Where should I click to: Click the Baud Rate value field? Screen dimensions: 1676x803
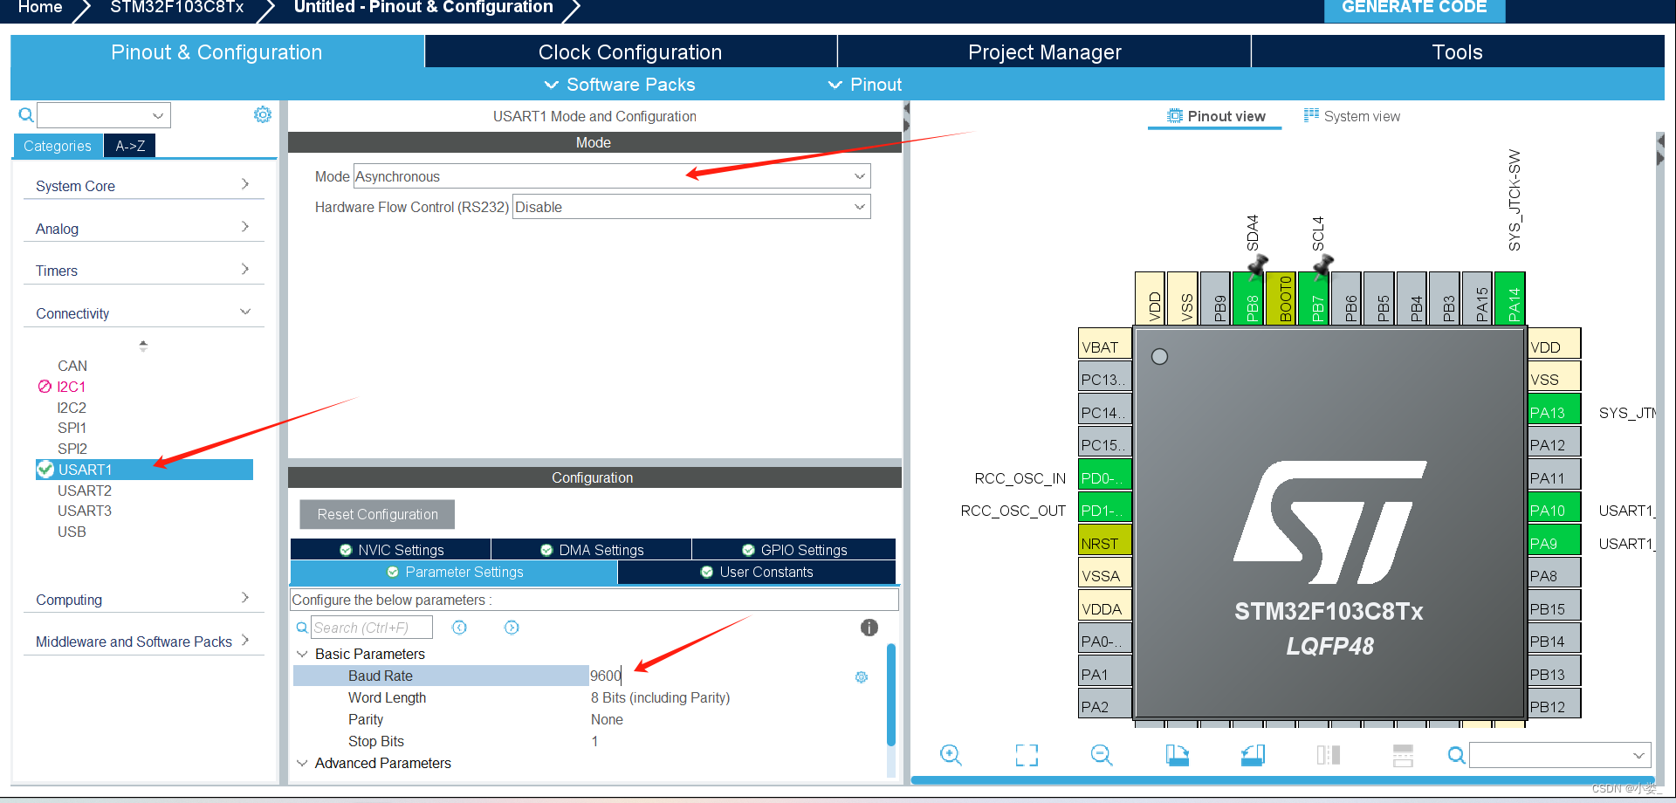coord(719,676)
